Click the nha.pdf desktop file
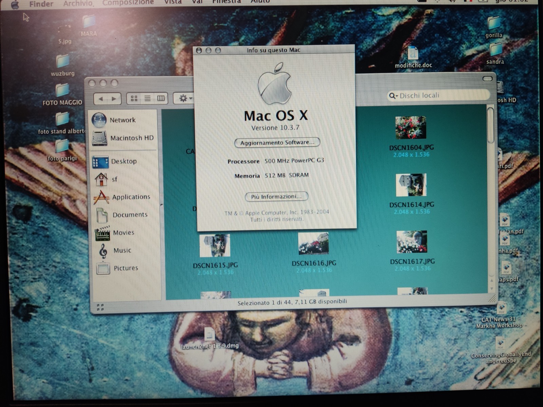The width and height of the screenshot is (543, 407). [x=506, y=244]
